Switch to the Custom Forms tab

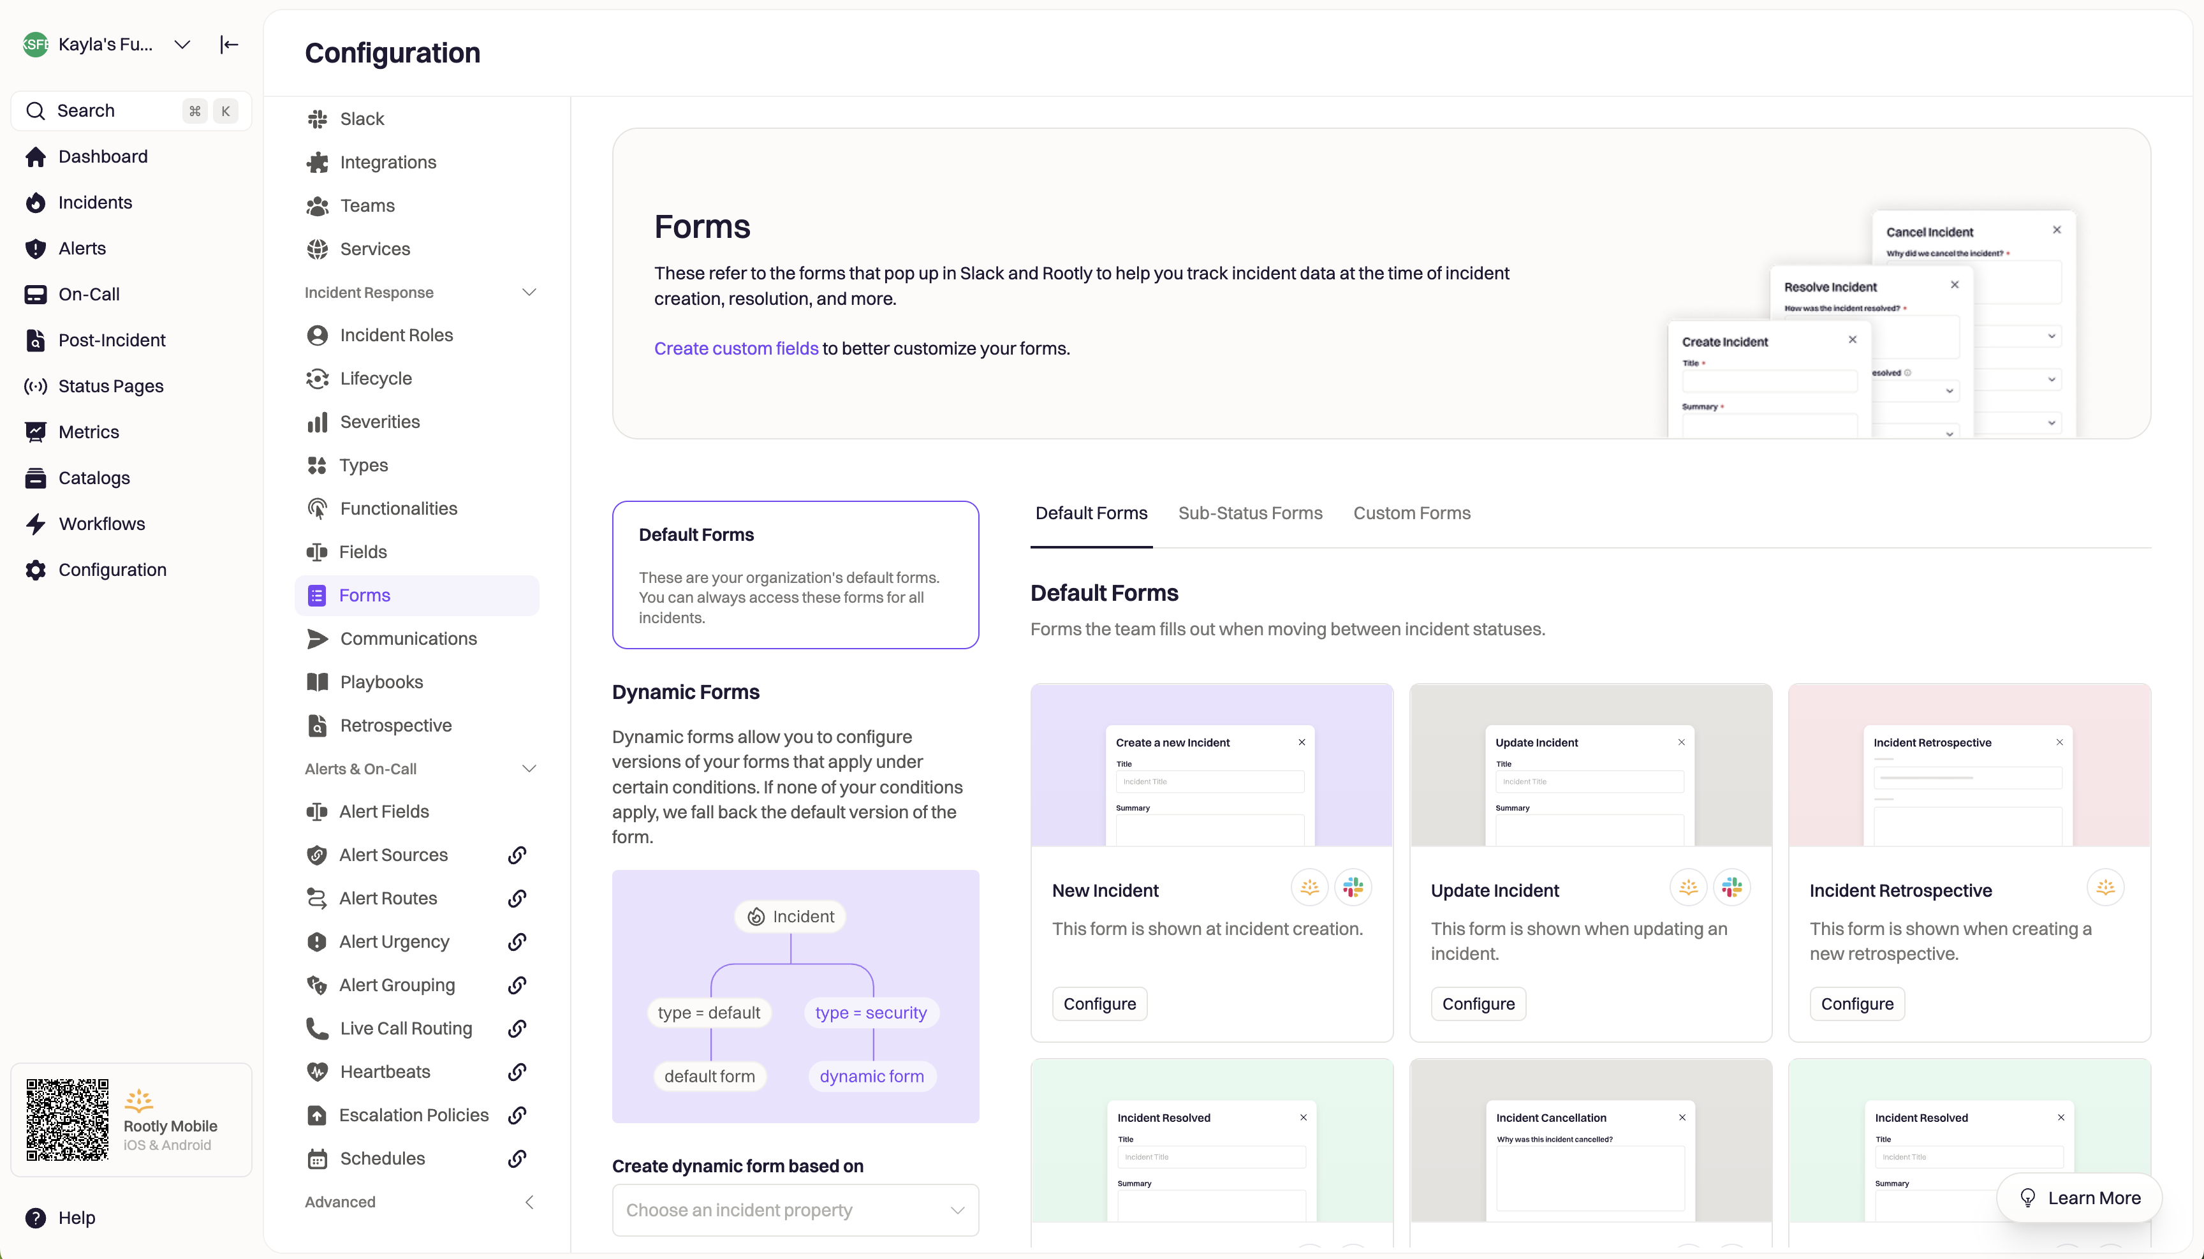point(1411,513)
